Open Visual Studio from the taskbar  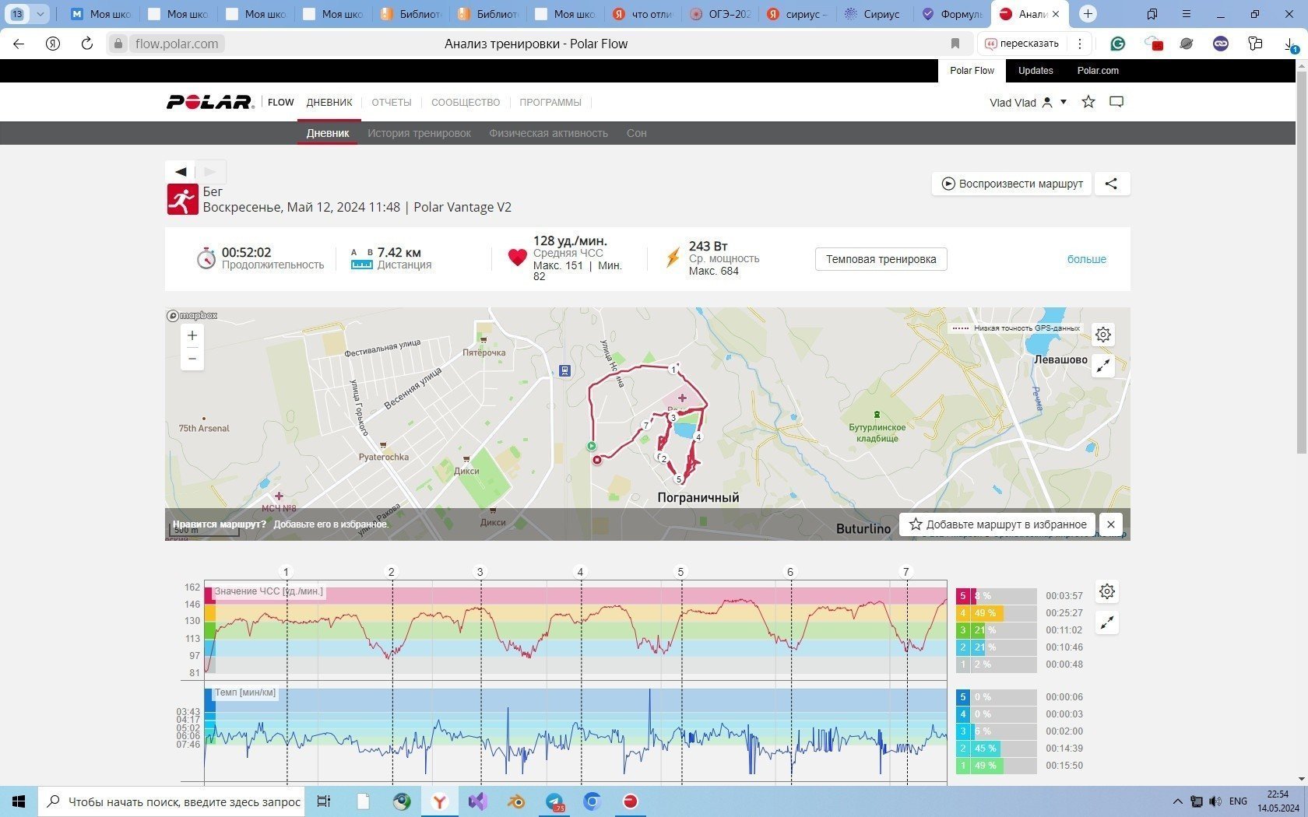[478, 801]
